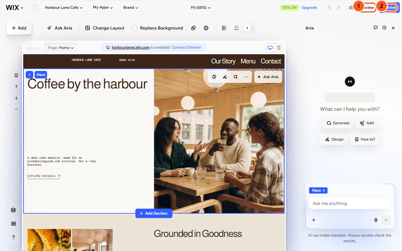Click the Upgrade link
The height and width of the screenshot is (251, 402).
point(309,8)
